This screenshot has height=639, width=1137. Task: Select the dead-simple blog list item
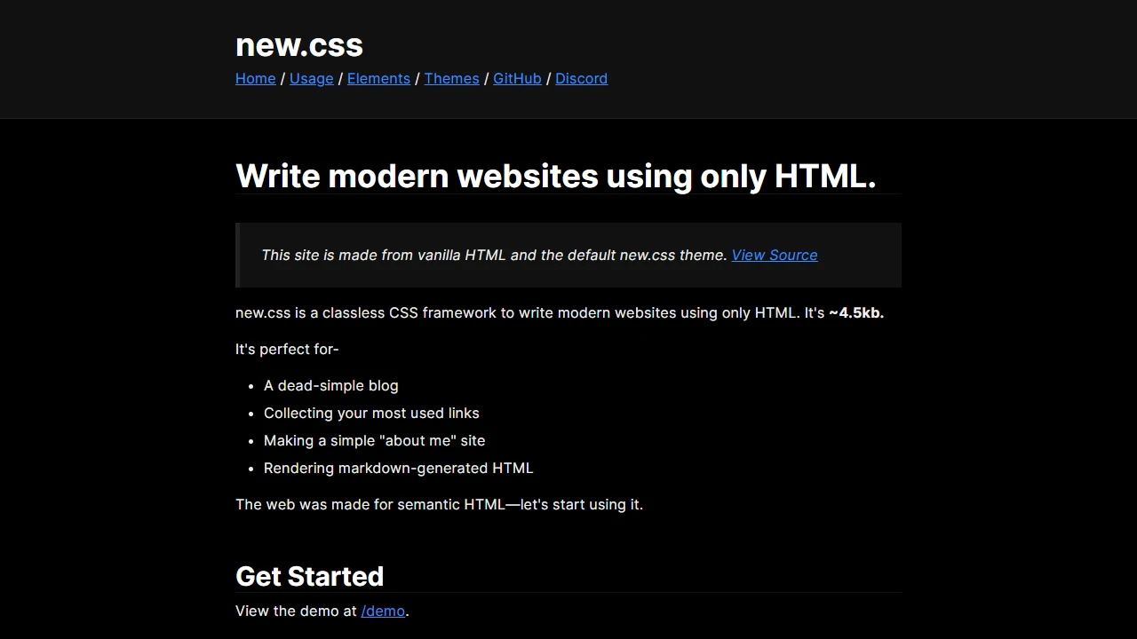point(330,385)
